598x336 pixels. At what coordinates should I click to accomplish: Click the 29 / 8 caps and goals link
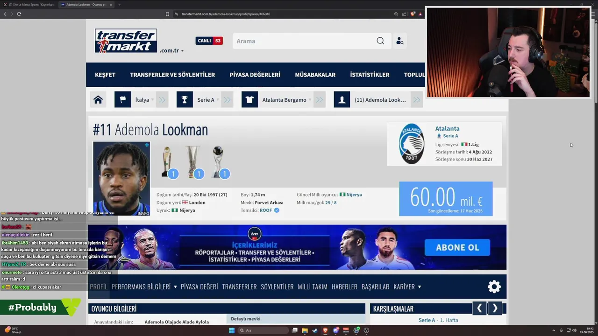click(331, 203)
